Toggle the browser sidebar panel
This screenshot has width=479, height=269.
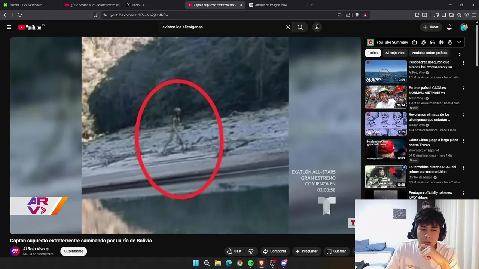click(x=444, y=15)
